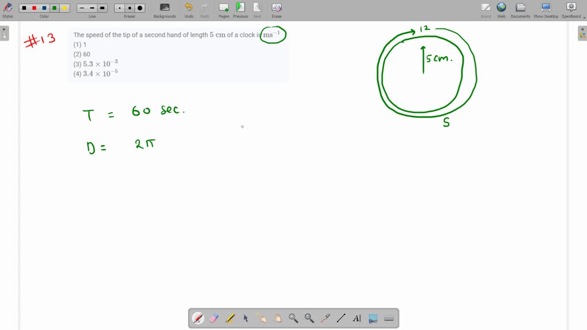The height and width of the screenshot is (330, 587).
Task: Select the medium line width
Action: point(92,8)
